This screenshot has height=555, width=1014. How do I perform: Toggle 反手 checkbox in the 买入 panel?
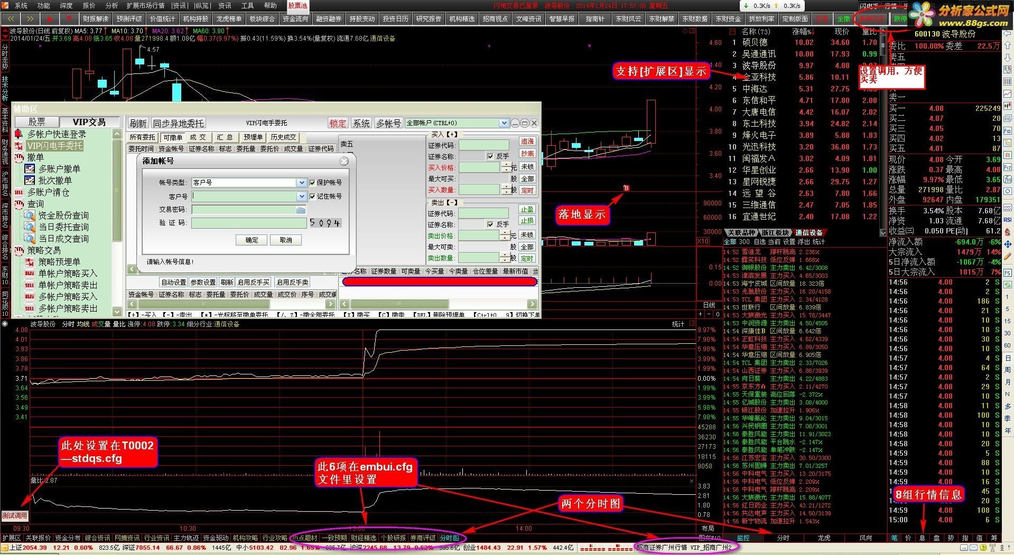pyautogui.click(x=490, y=156)
